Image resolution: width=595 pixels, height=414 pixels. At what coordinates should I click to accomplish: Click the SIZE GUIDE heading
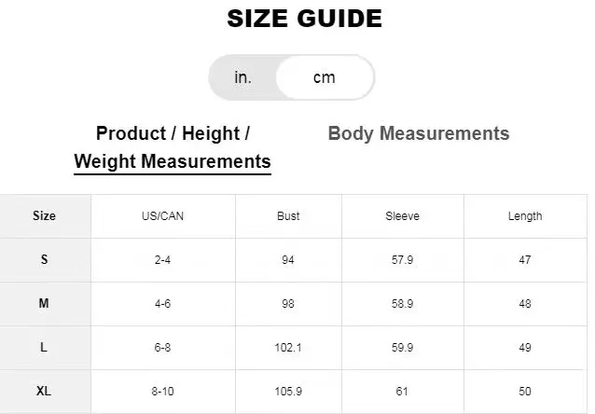(x=304, y=19)
